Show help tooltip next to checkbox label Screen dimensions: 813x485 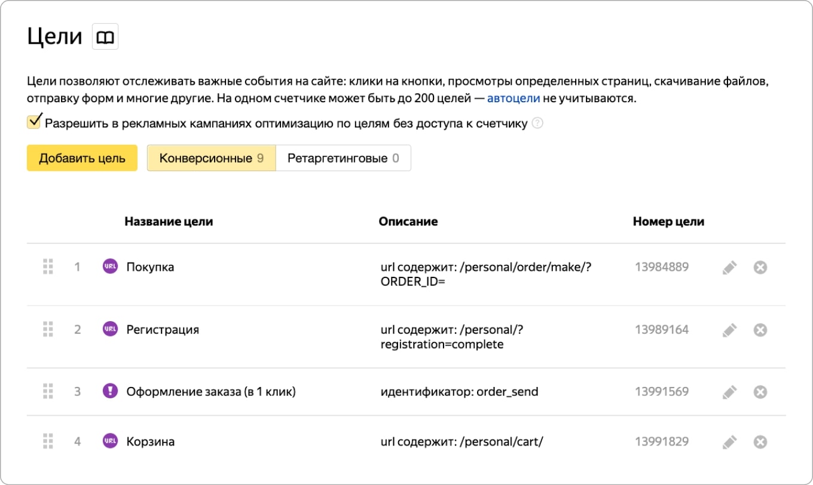(x=537, y=124)
